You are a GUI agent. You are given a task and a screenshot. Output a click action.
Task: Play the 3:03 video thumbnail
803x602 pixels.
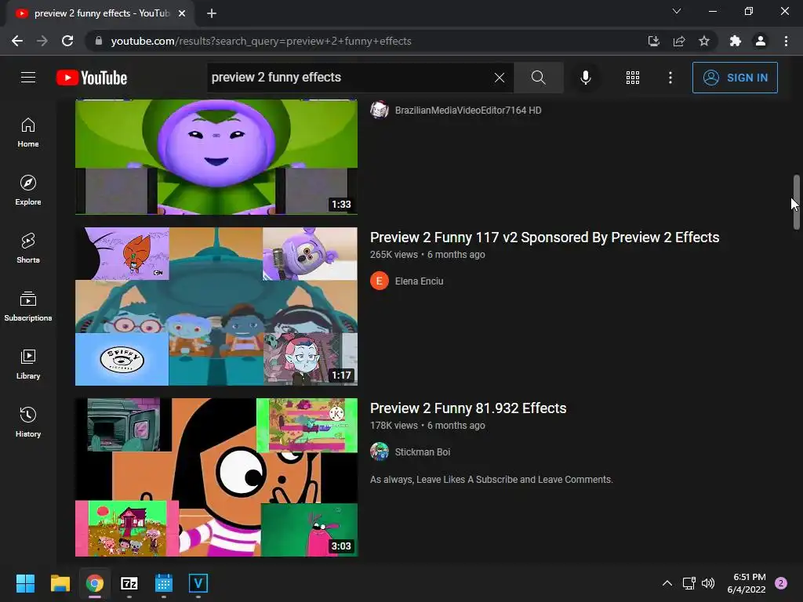[x=216, y=477]
